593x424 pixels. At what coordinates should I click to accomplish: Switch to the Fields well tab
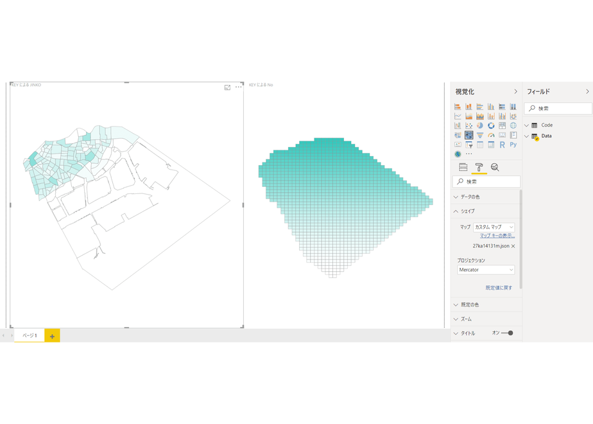tap(463, 167)
